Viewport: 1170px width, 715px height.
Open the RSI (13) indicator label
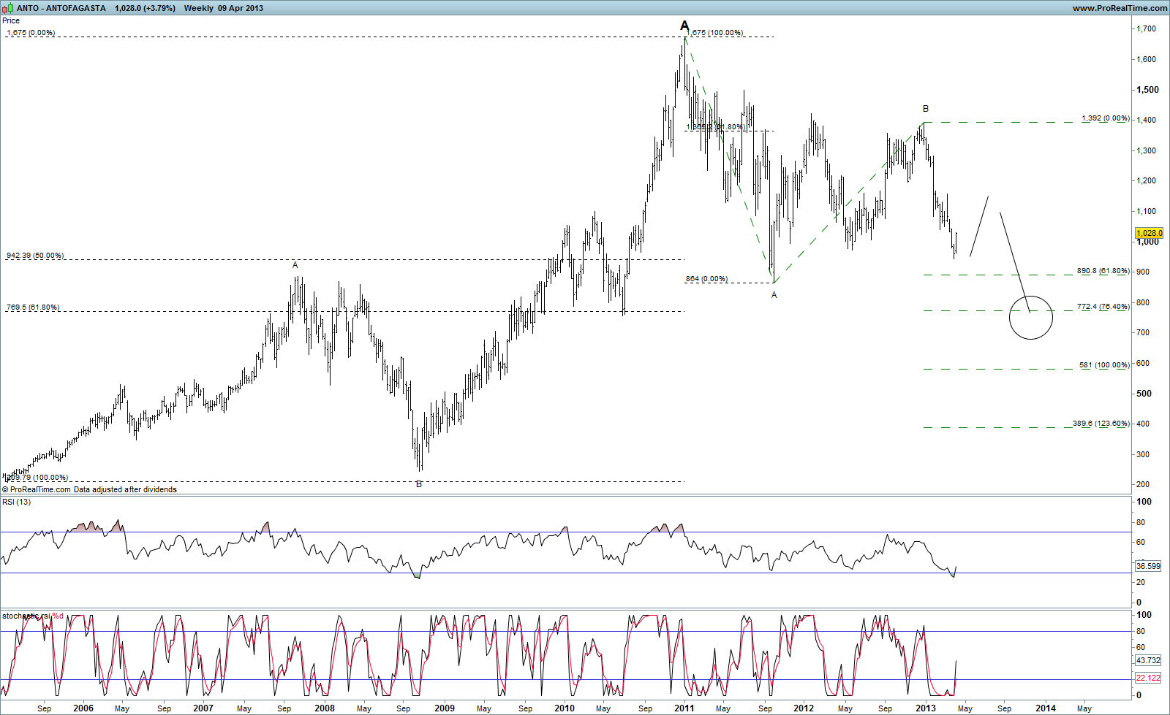tap(17, 502)
